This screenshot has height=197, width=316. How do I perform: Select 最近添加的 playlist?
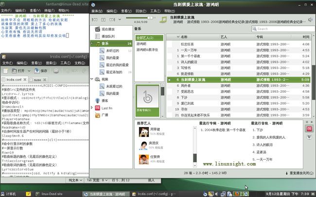coord(111,72)
